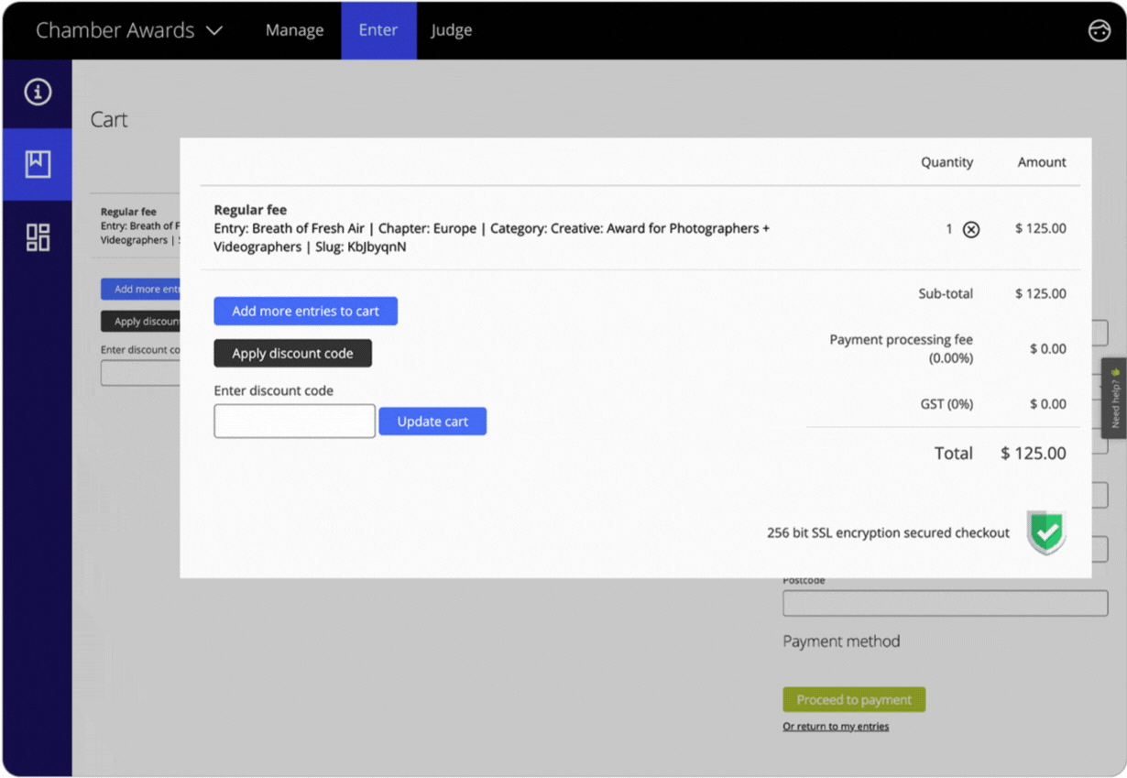
Task: Open the bookmark entries icon in the sidebar
Action: point(38,165)
